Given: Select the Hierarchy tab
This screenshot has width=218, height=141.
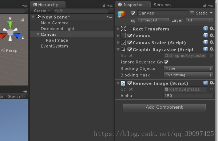Looking at the screenshot, I should [x=48, y=5].
